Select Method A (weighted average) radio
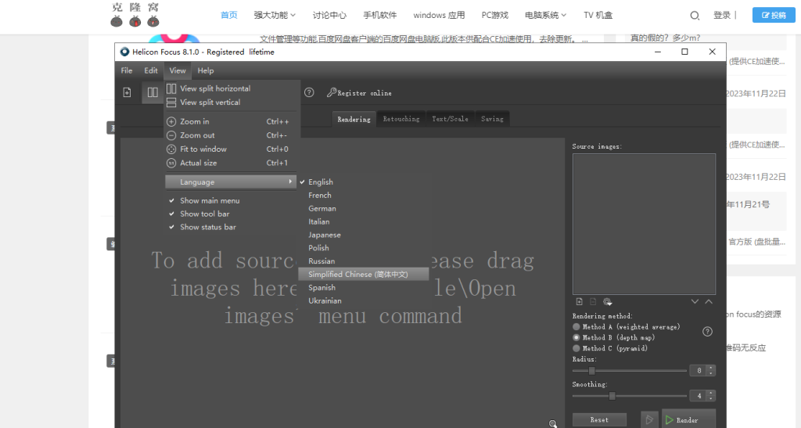Screen dimensions: 801x428 pyautogui.click(x=577, y=327)
